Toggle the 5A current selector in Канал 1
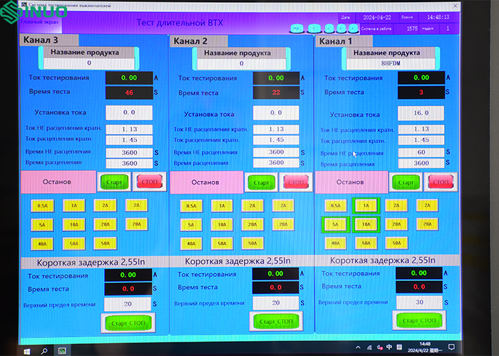The height and width of the screenshot is (356, 499). click(335, 224)
